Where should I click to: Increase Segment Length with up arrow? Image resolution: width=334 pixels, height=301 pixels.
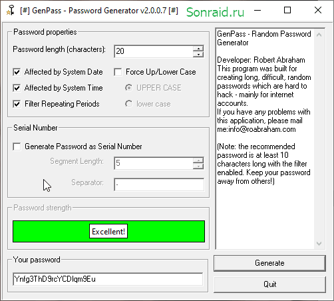[x=198, y=160]
